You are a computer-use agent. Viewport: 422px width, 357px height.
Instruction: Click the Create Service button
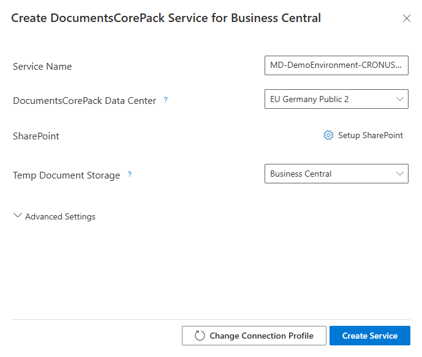pyautogui.click(x=370, y=336)
